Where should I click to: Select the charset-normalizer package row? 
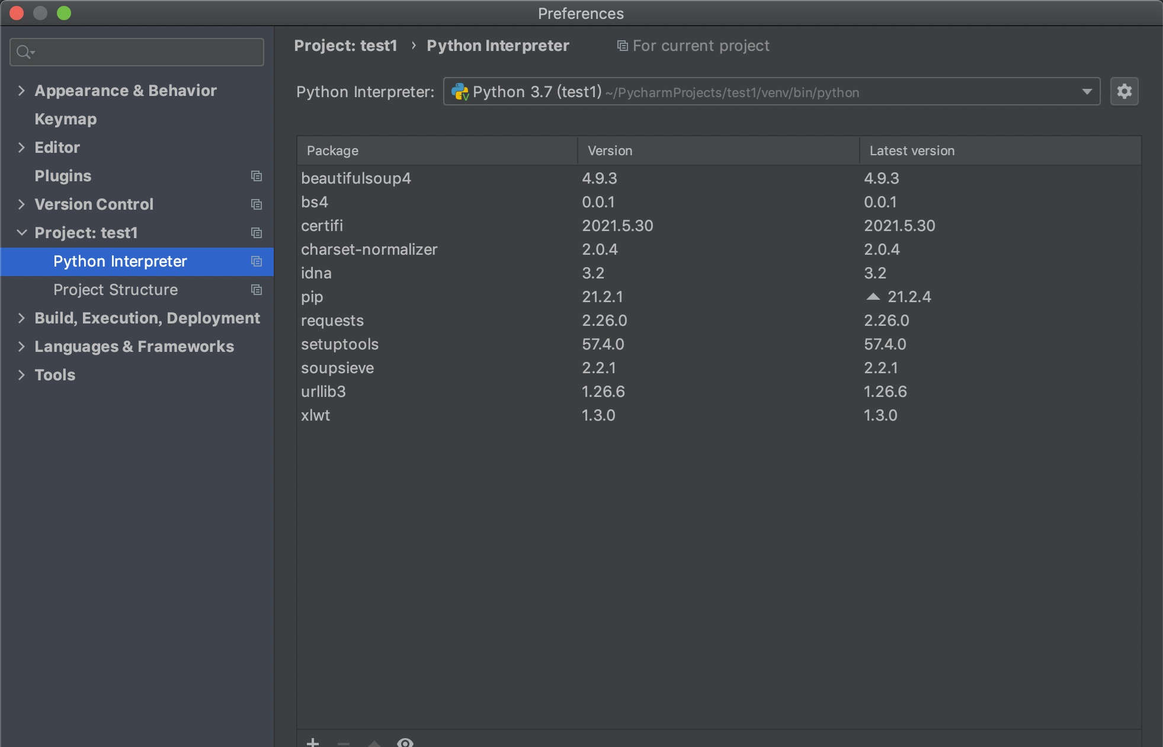click(x=719, y=249)
